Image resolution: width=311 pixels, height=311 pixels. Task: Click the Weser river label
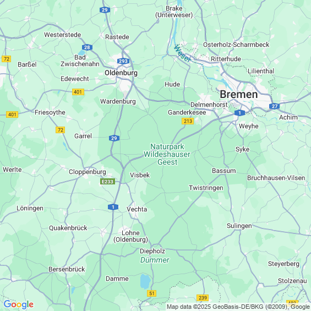(182, 53)
